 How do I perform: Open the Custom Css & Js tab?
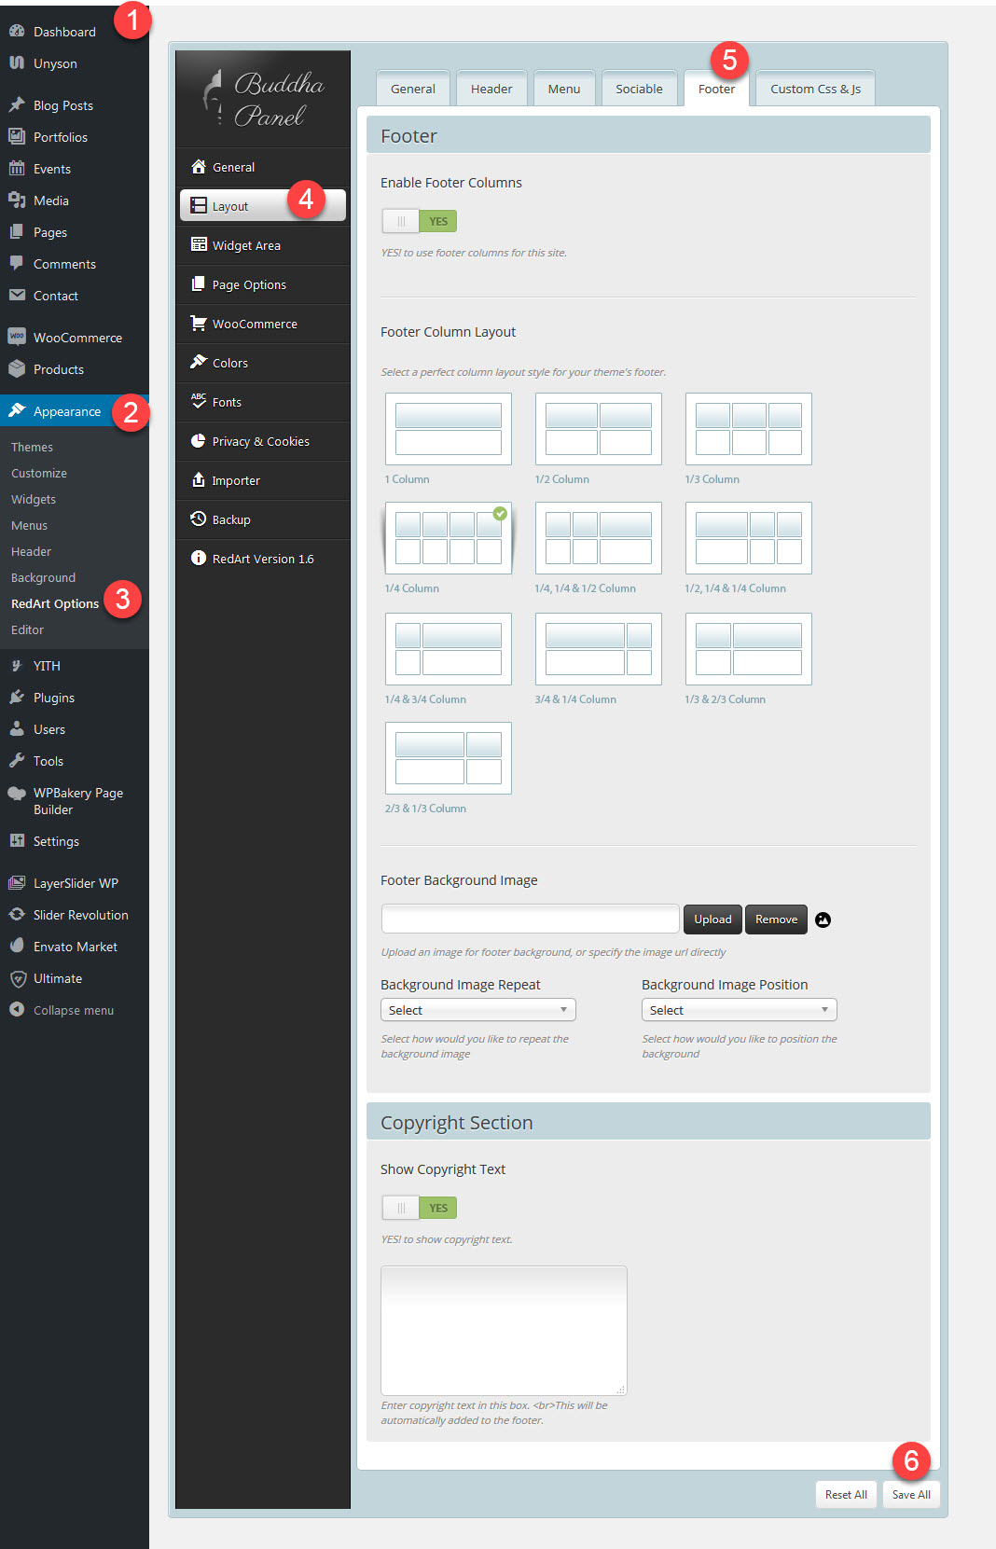tap(815, 89)
